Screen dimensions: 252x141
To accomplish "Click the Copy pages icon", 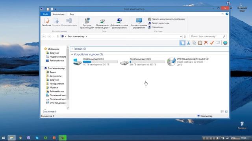I will click(194, 43).
